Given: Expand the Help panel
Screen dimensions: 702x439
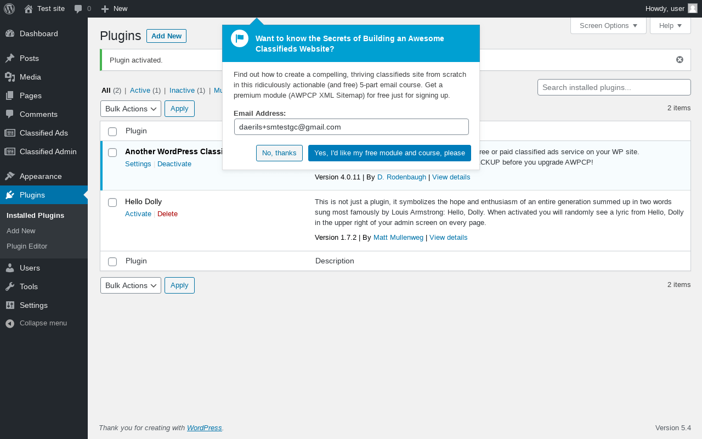Looking at the screenshot, I should (670, 25).
